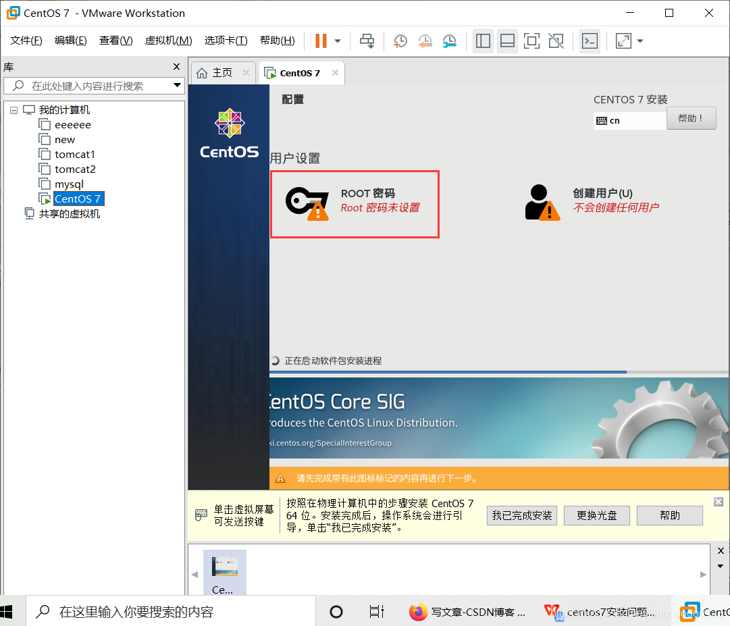Open the 帮助(H) menu
This screenshot has height=626, width=730.
278,41
